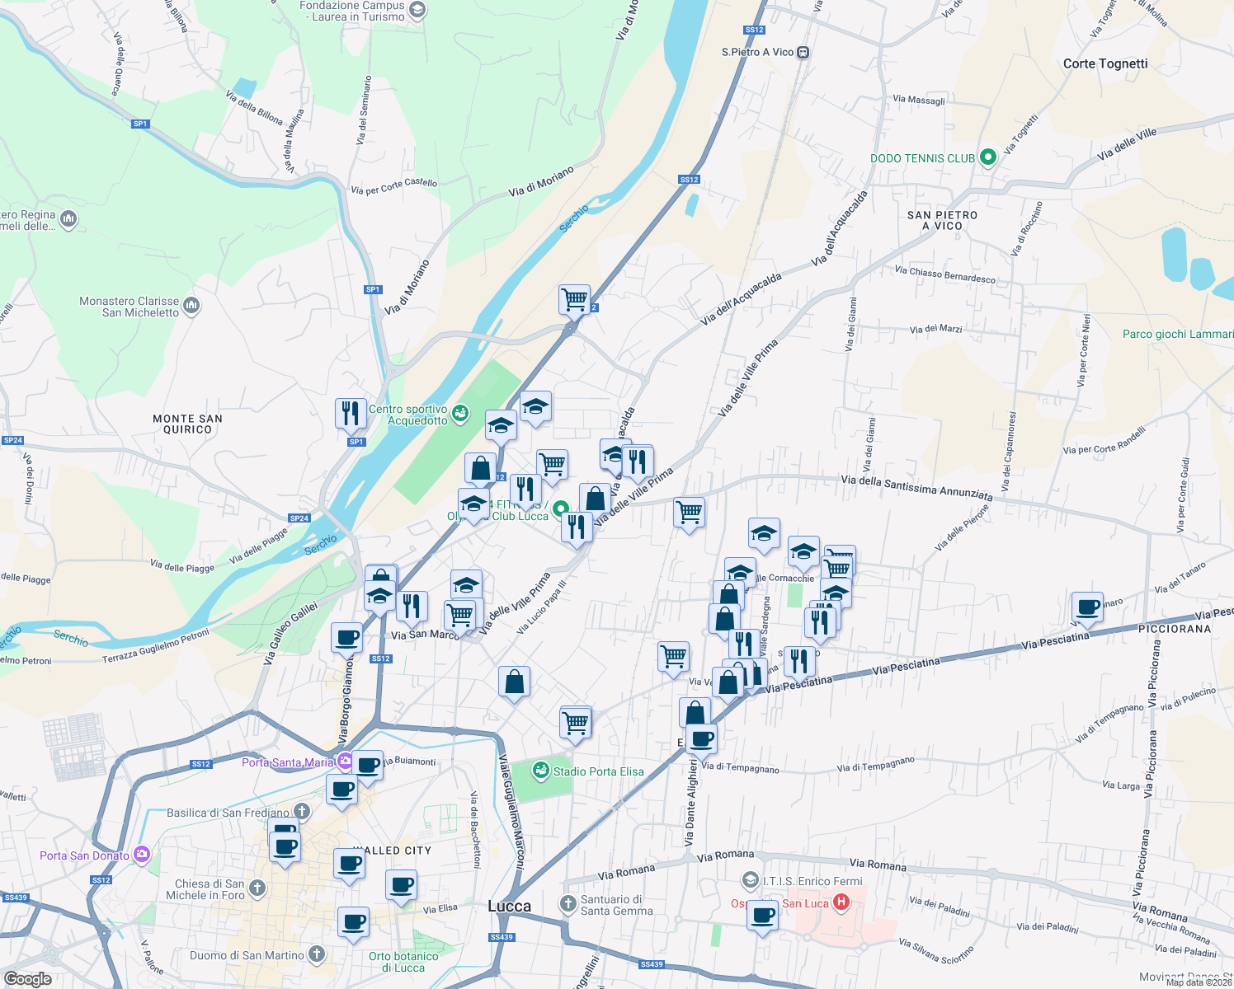Click the shopping bag pin near Stadio Porta Elisa
Screen dimensions: 1234x989
click(x=514, y=682)
